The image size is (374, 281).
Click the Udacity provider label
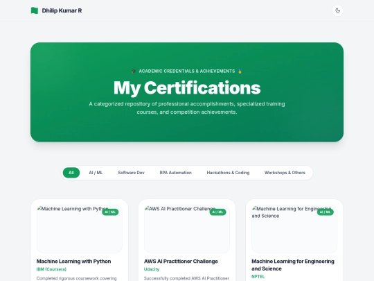pos(152,269)
